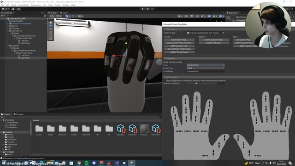This screenshot has height=166, width=295.
Task: Click Create New Pose button
Action: pos(179,40)
